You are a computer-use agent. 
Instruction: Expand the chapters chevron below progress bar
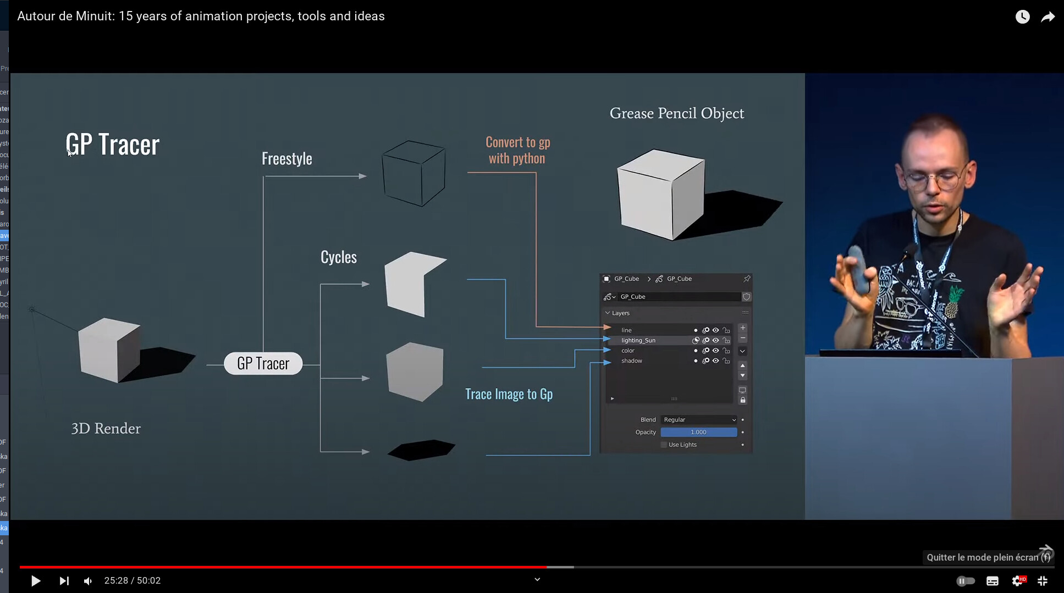pos(537,579)
